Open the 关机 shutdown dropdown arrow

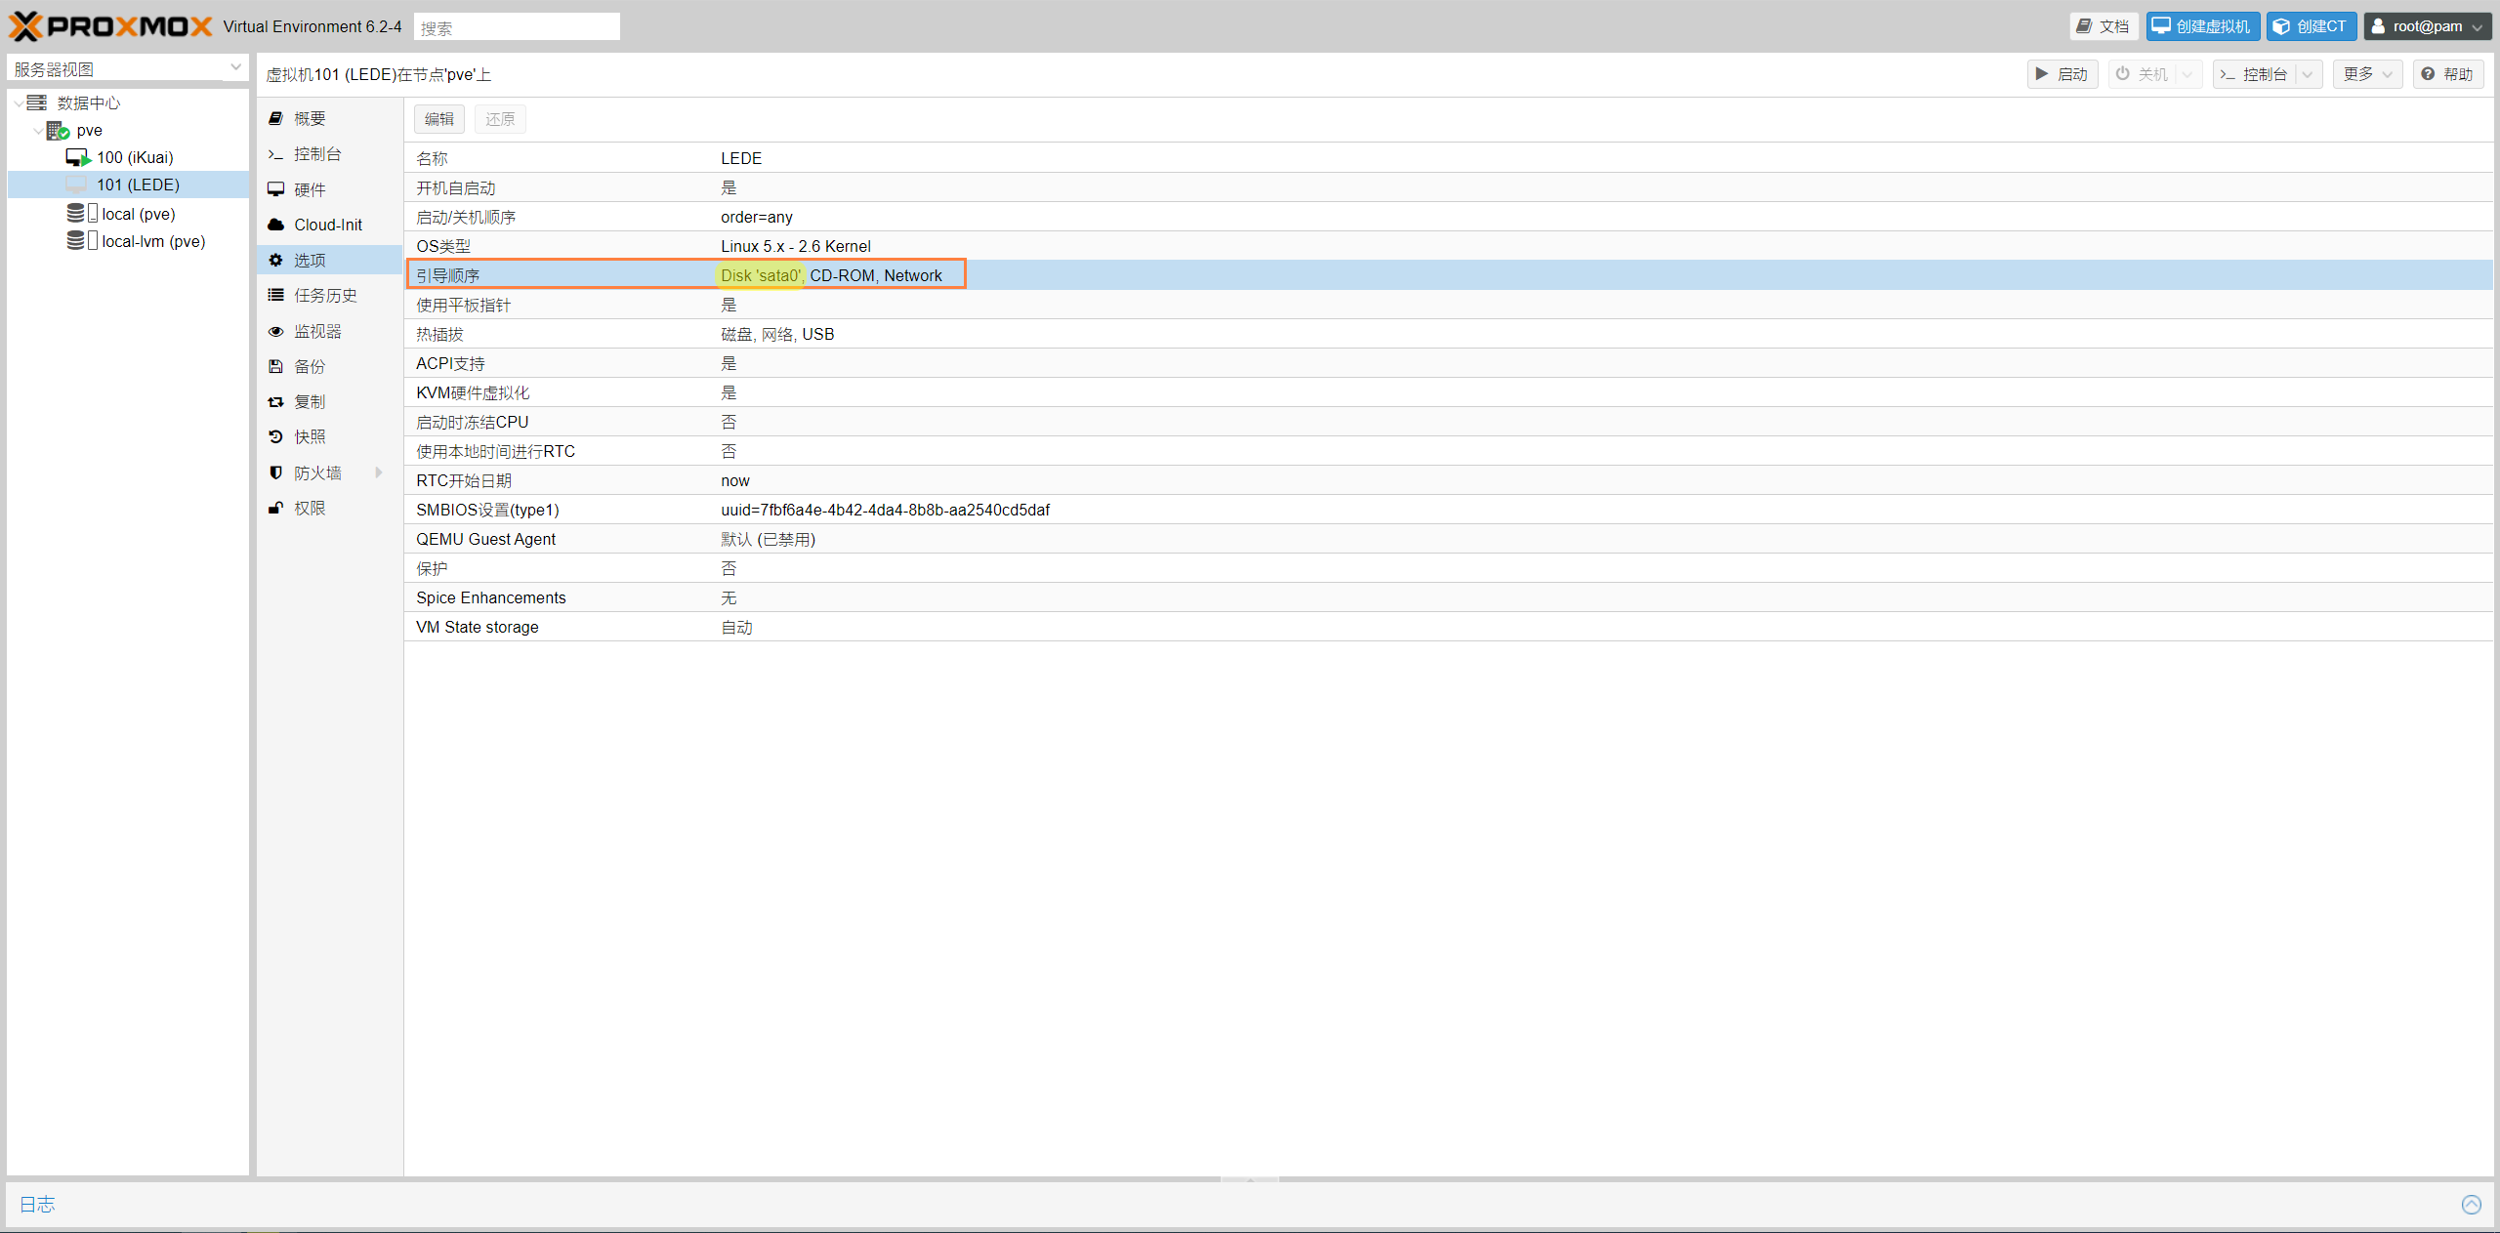(x=2187, y=74)
